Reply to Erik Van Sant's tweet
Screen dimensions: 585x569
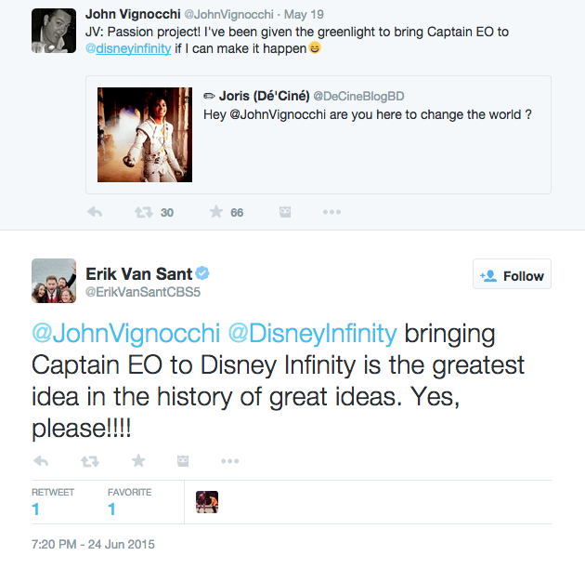point(41,460)
